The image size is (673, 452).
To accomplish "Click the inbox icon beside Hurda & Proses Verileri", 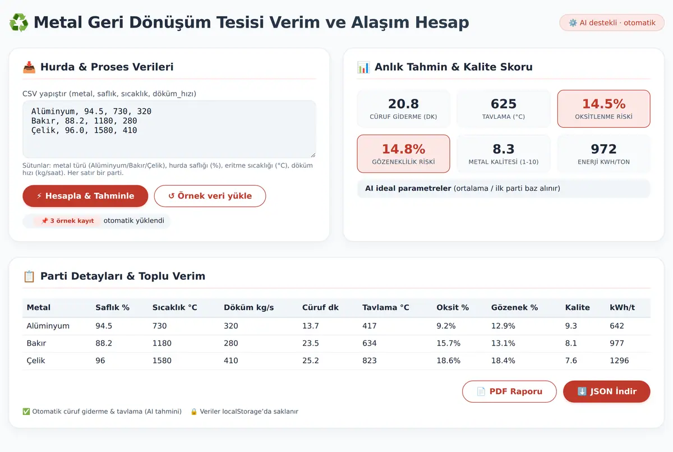I will click(x=29, y=67).
